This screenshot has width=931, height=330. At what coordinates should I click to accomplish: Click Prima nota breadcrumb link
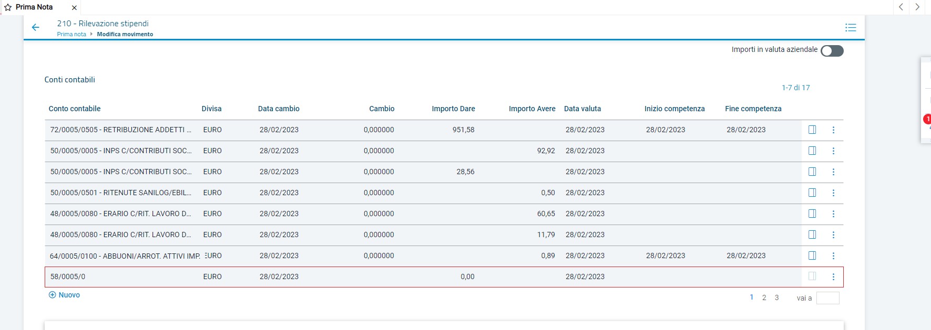pyautogui.click(x=71, y=34)
